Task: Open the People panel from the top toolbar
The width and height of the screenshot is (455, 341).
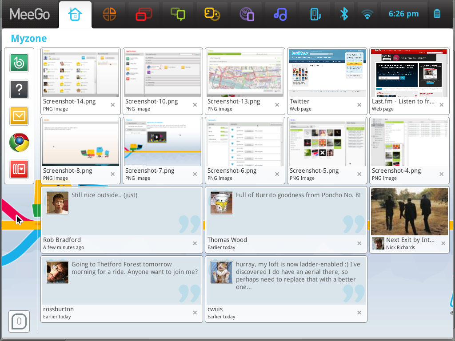Action: pyautogui.click(x=212, y=14)
